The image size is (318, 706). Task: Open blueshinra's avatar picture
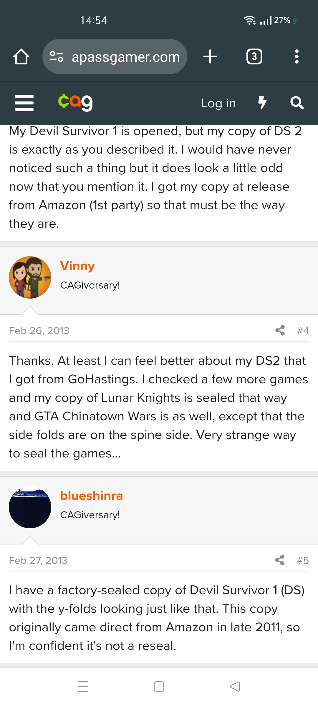tap(30, 507)
